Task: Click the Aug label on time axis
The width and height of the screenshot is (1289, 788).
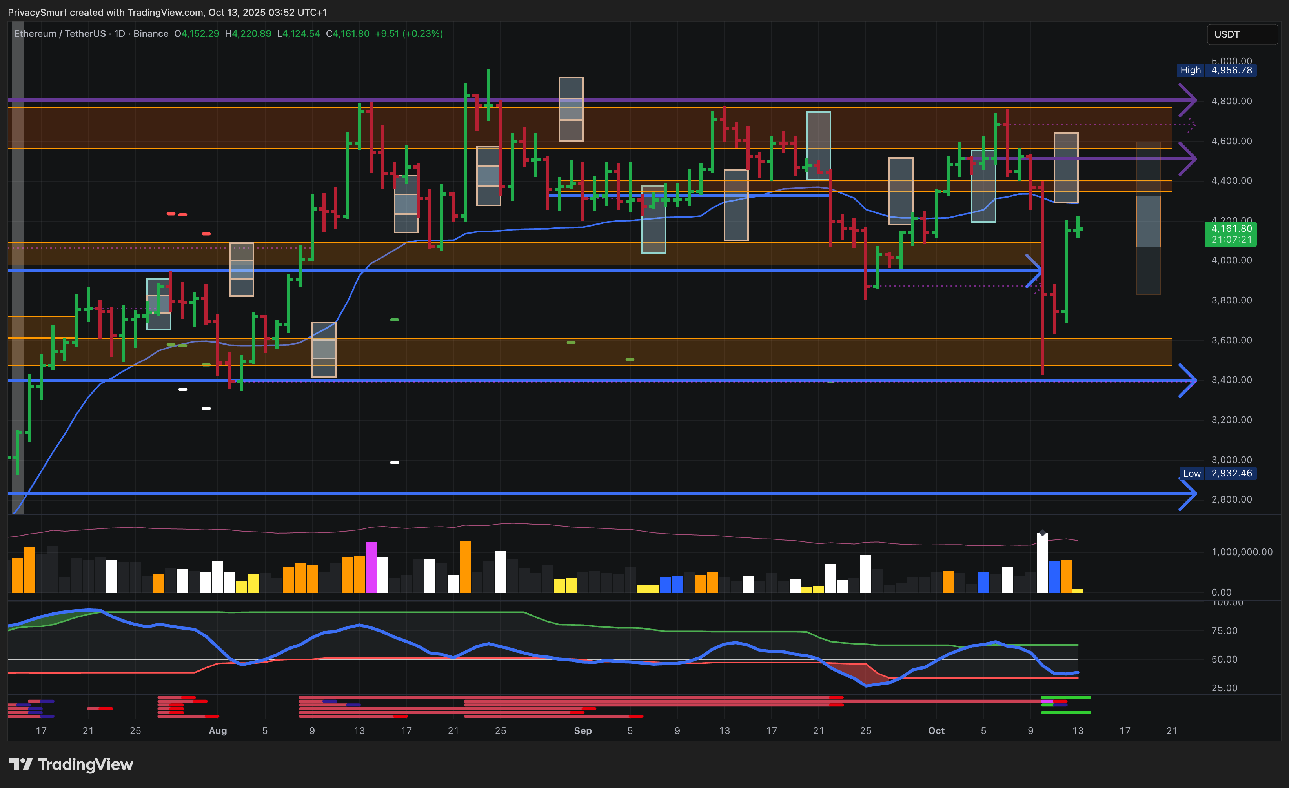Action: click(218, 730)
